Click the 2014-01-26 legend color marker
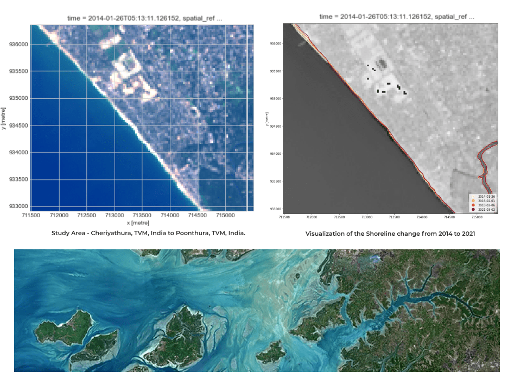Viewport: 514px width, 384px height. tap(474, 196)
